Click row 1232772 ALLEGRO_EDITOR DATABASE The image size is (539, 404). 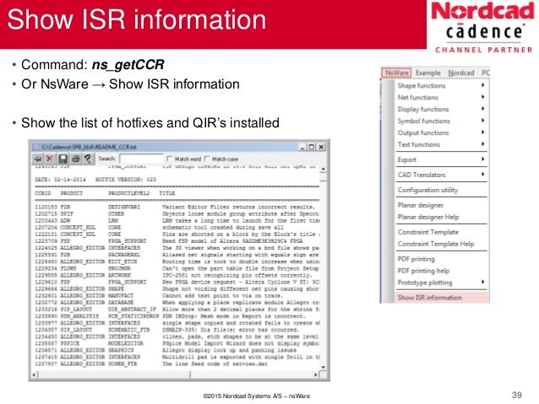(177, 303)
